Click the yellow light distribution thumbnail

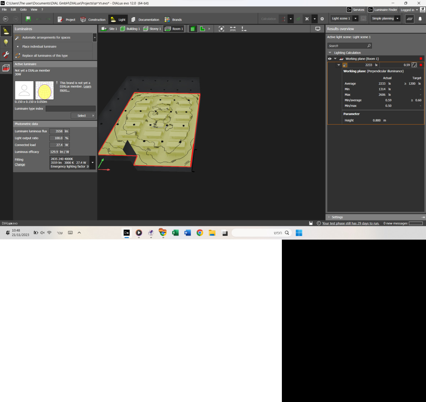(x=44, y=90)
